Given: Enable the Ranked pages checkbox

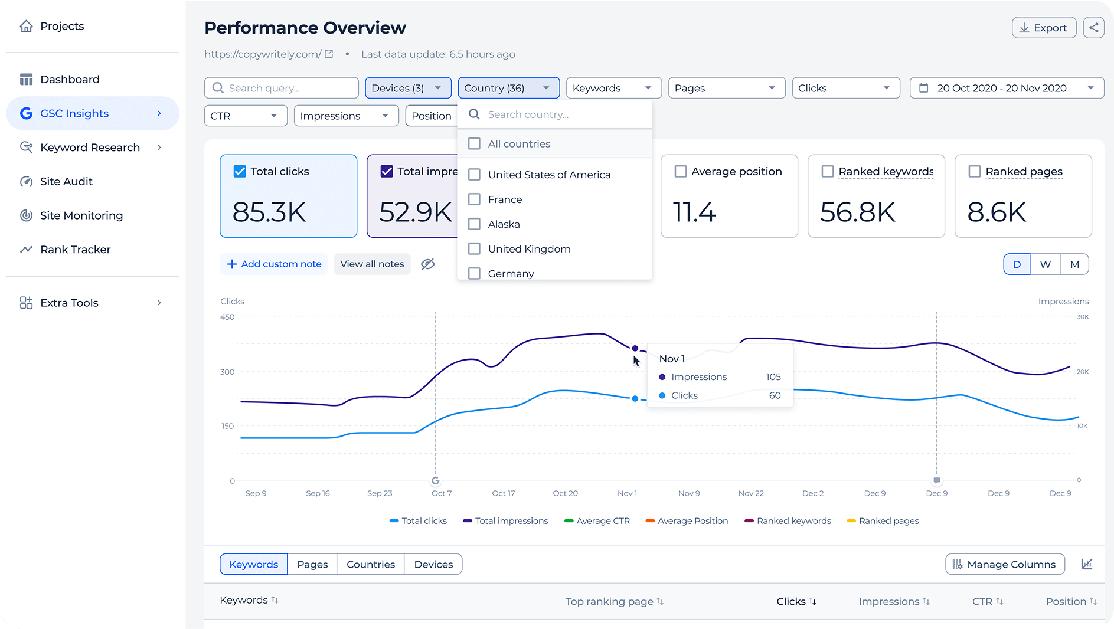Looking at the screenshot, I should [975, 171].
